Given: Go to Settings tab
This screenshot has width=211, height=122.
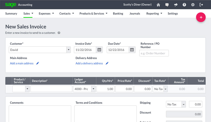Looking at the screenshot, I should coord(173,14).
